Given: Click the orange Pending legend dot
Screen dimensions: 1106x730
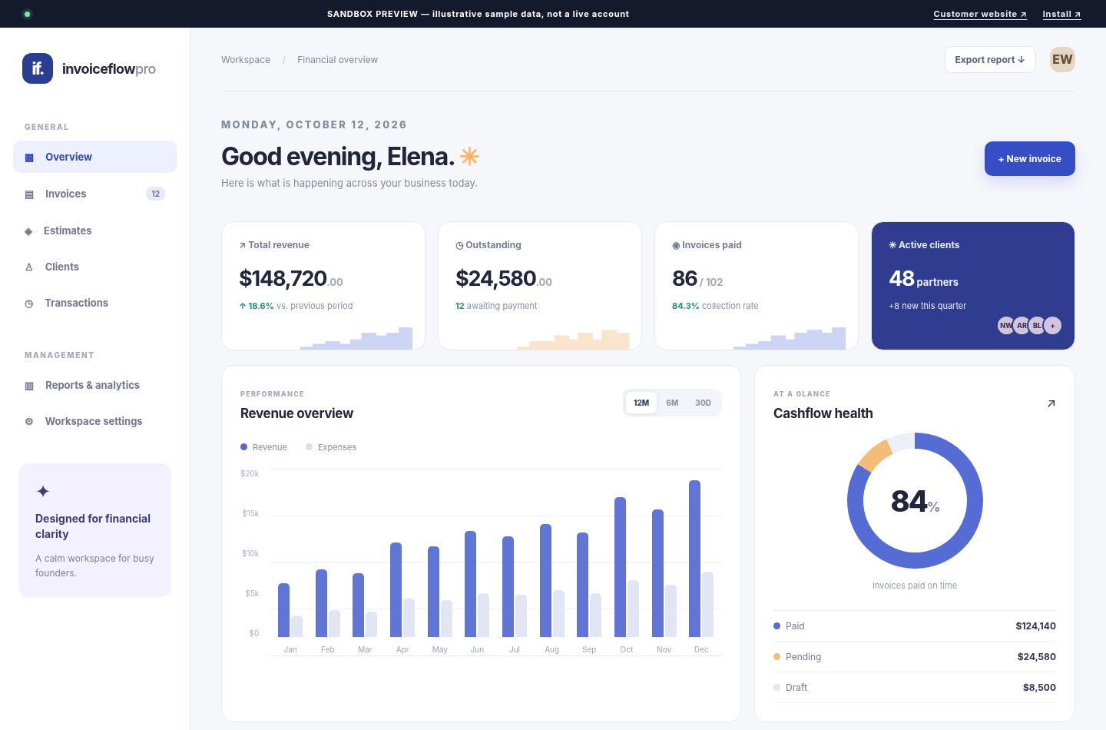Looking at the screenshot, I should (777, 657).
